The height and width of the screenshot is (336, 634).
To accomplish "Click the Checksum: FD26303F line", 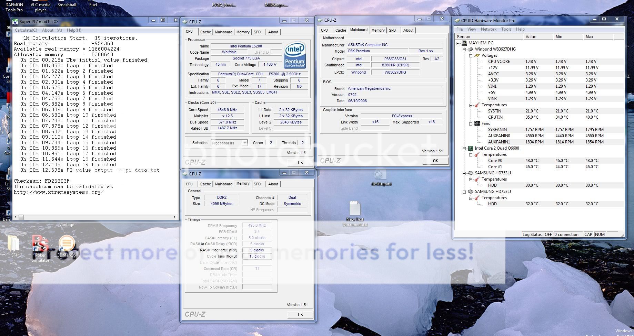I will 41,181.
